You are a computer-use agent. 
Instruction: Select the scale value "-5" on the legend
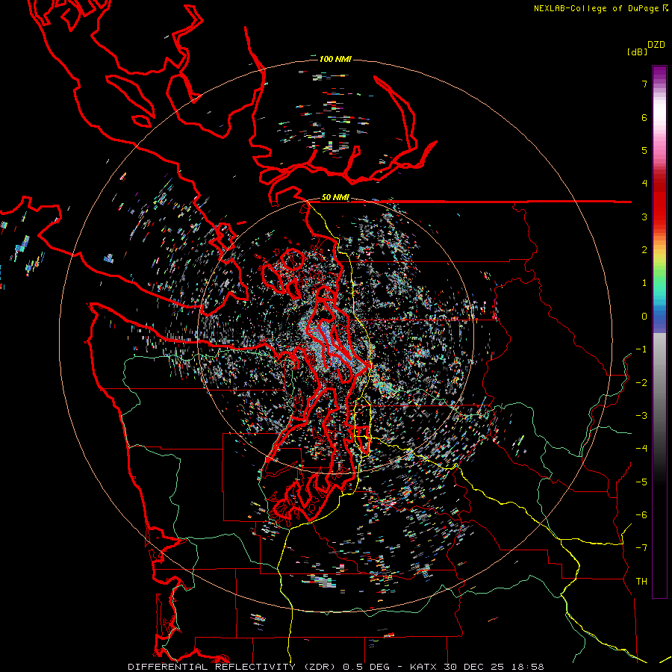(641, 482)
